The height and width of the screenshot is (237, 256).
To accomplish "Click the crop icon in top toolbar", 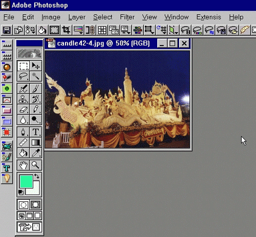I will [66, 30].
